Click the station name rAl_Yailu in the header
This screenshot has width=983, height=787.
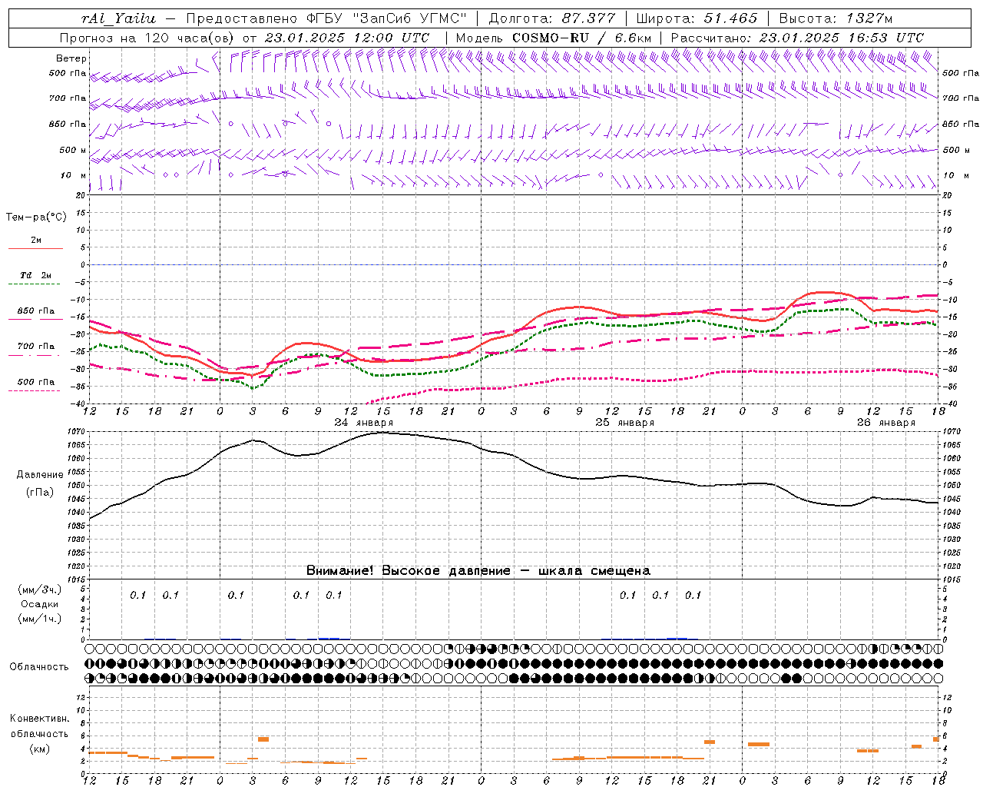(118, 18)
